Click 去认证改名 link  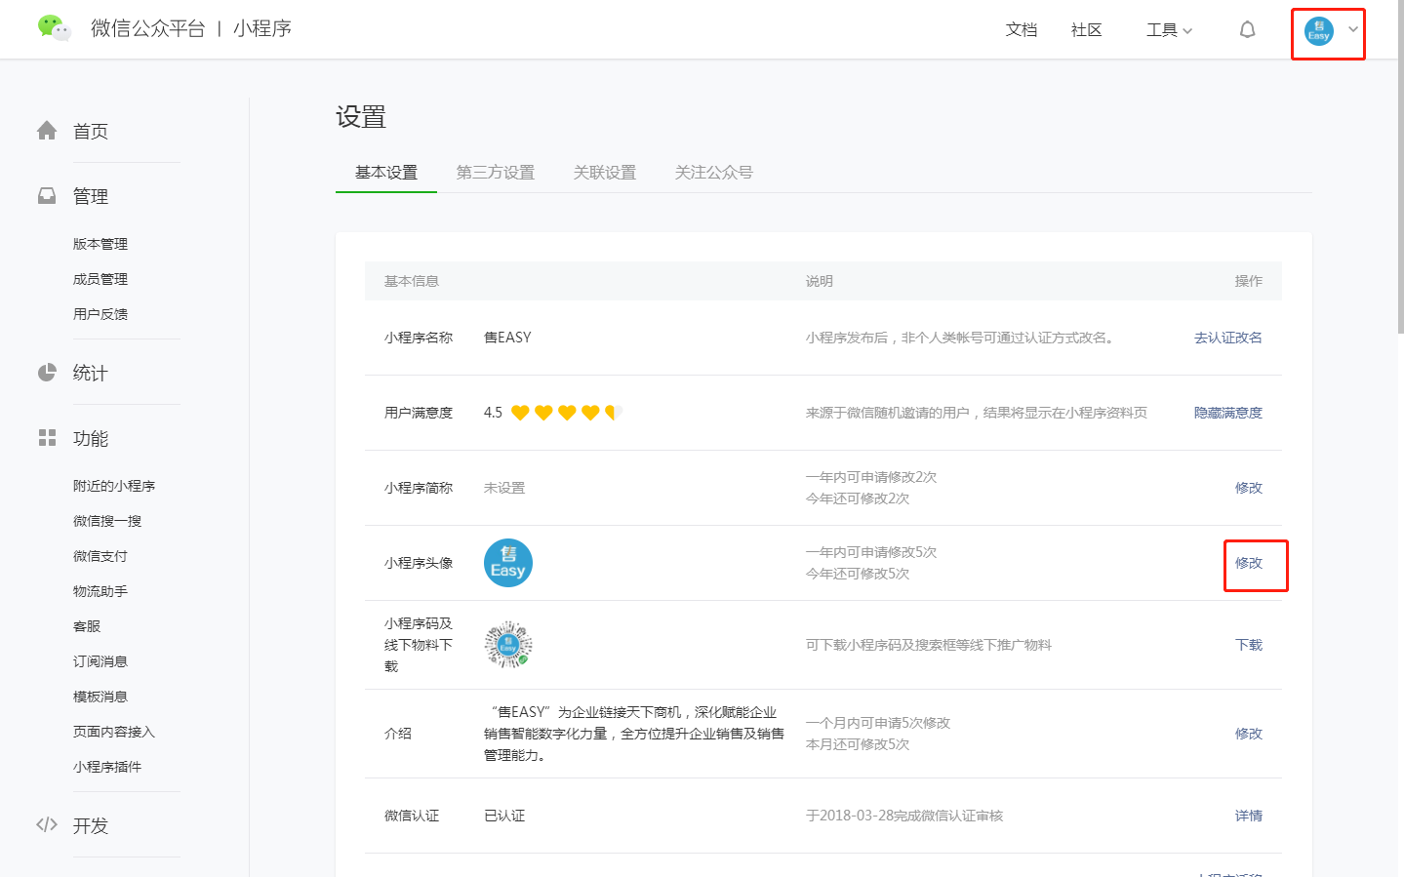1227,338
